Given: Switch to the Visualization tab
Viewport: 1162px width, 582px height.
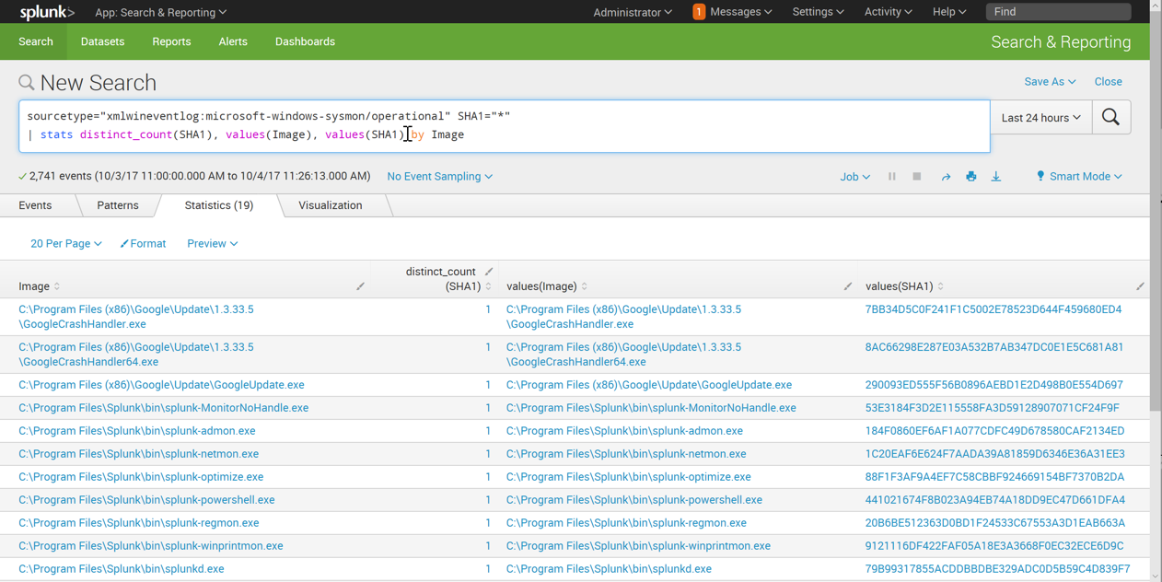Looking at the screenshot, I should point(330,205).
